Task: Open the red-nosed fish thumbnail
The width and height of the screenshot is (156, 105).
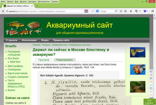Action: (138, 87)
